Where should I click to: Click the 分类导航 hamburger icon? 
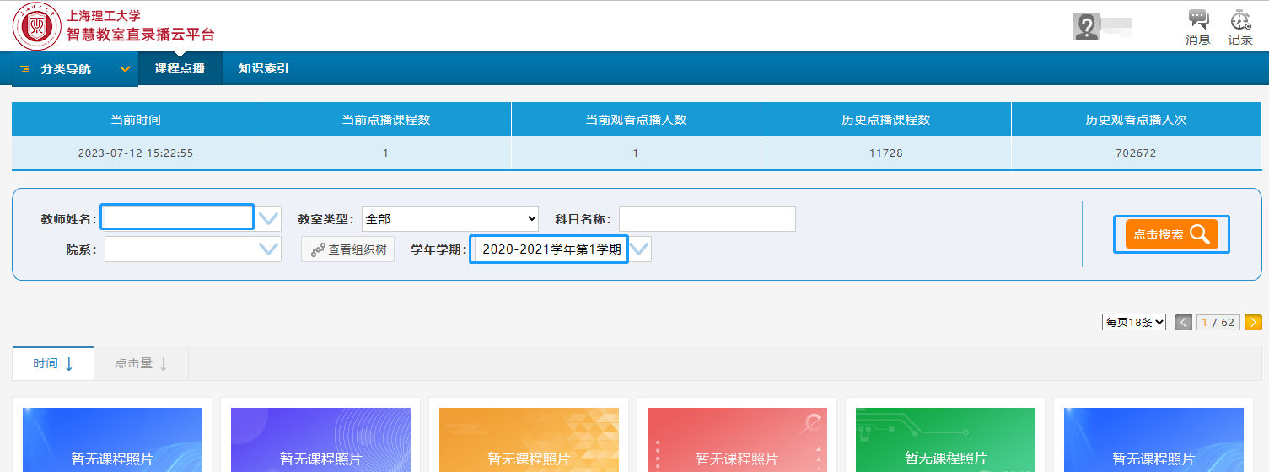pos(24,69)
